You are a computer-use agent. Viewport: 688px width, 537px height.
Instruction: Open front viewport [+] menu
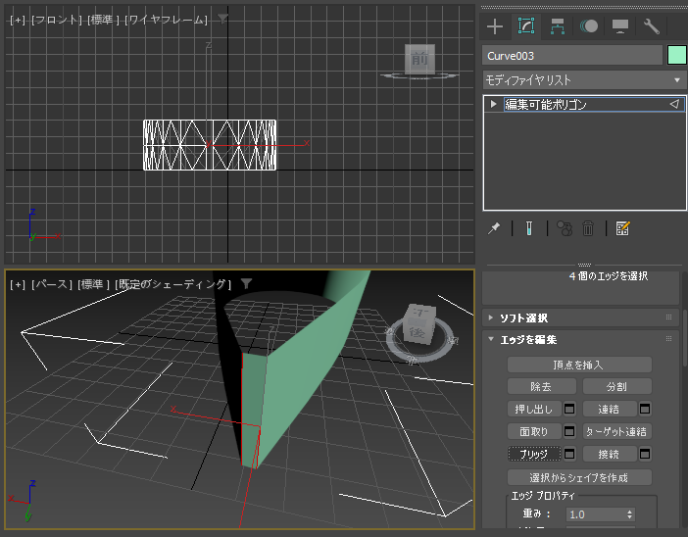[18, 20]
